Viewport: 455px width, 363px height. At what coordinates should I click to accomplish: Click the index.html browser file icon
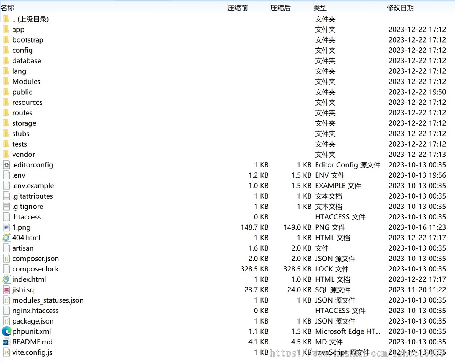click(x=6, y=279)
